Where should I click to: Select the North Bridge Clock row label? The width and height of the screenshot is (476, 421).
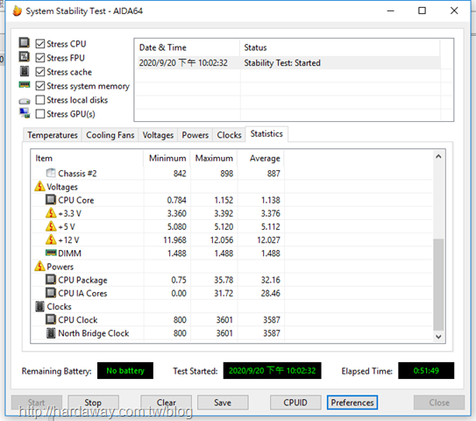[94, 333]
